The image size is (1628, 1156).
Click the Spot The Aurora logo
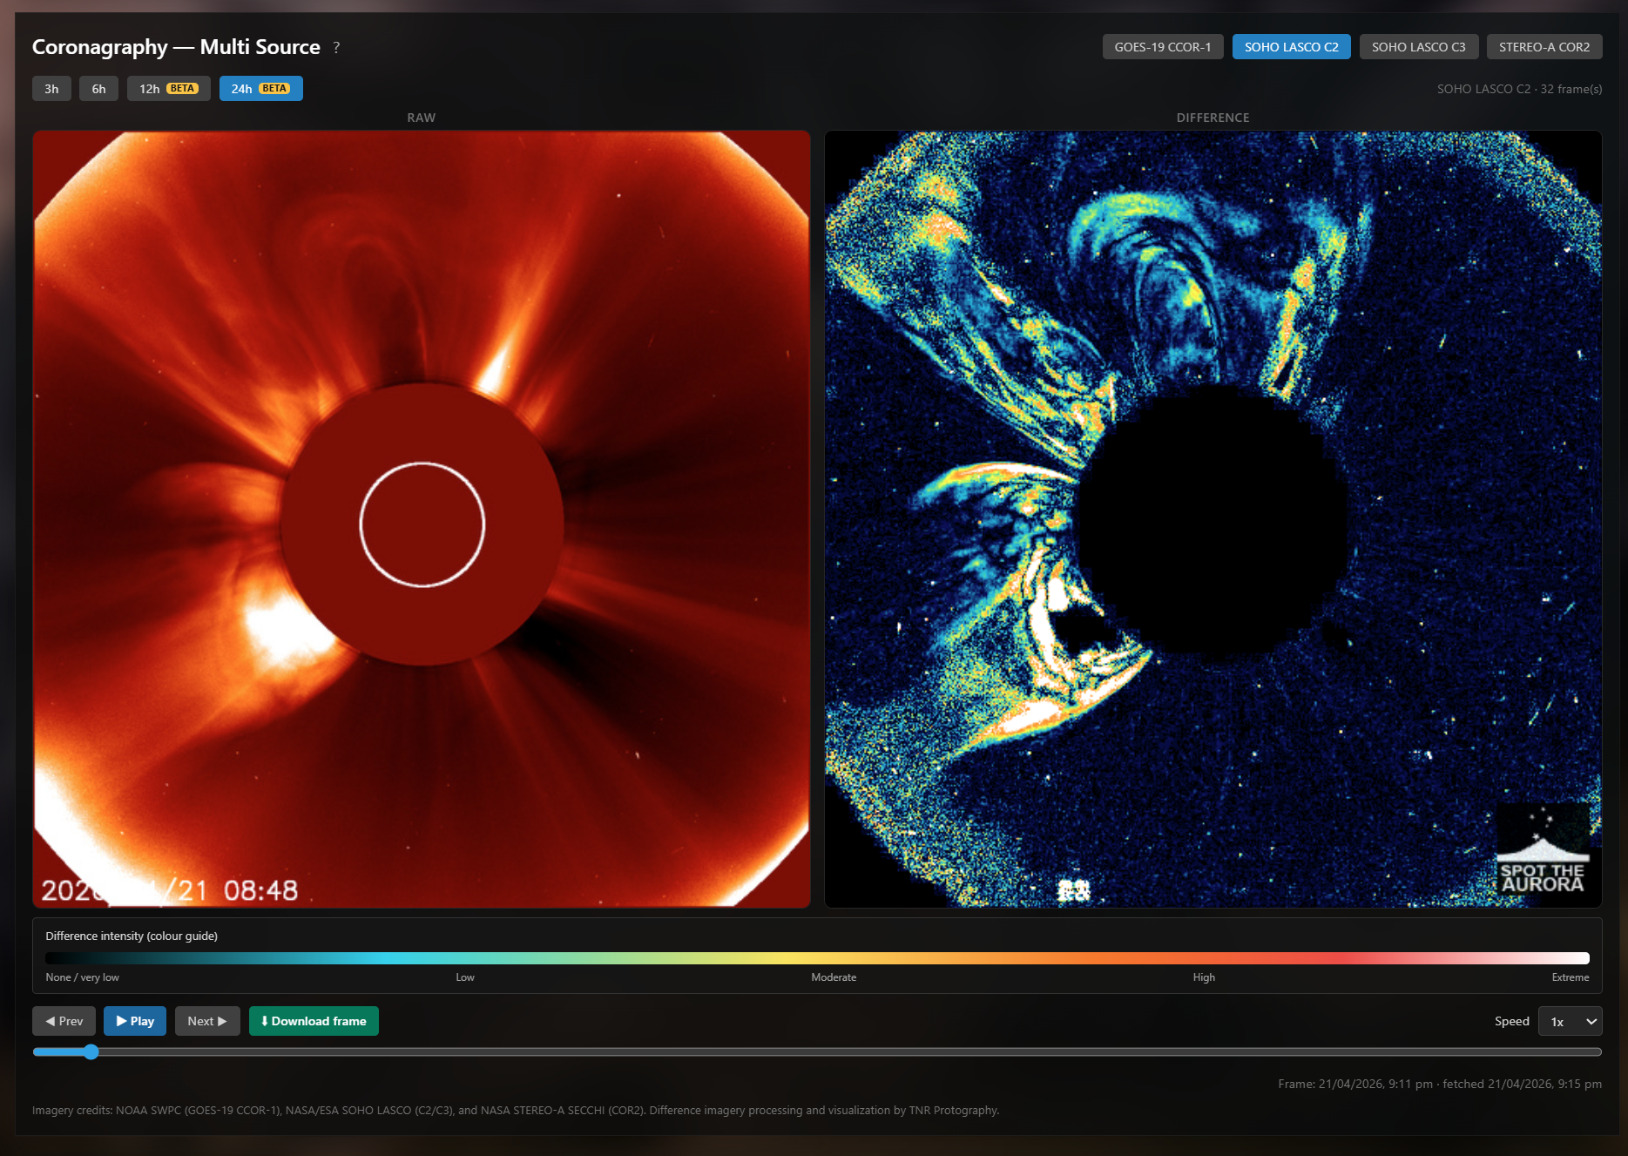click(1543, 848)
